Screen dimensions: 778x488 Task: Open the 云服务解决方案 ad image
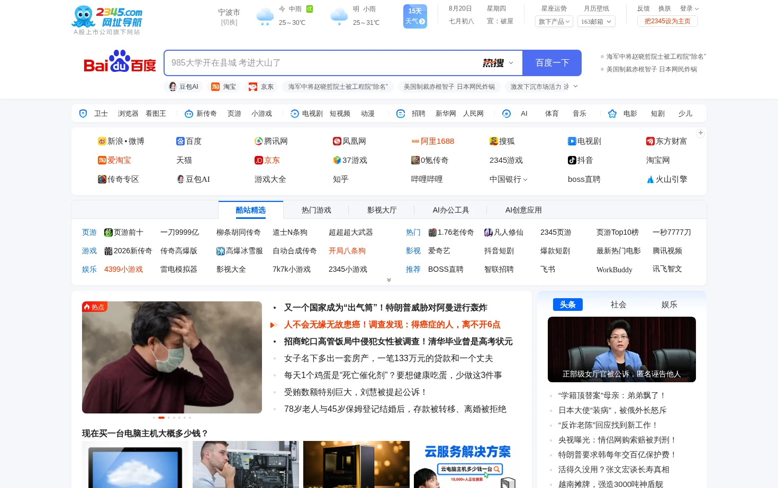(x=466, y=464)
